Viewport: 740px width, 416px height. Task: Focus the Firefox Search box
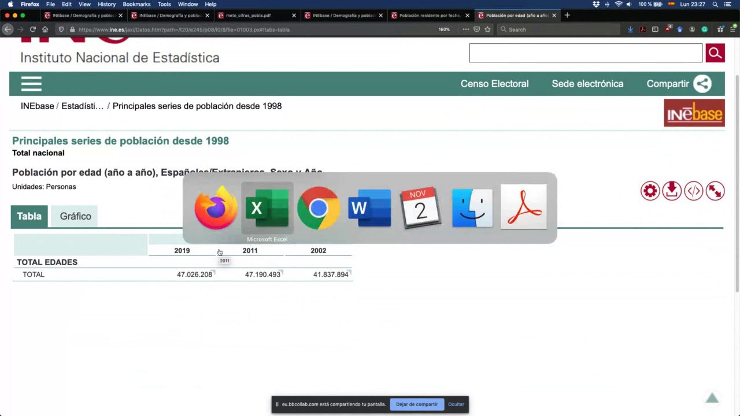point(558,29)
